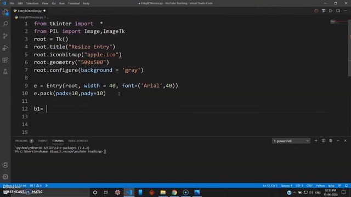This screenshot has width=351, height=197.
Task: Open the Selection menu
Action: 32,3
